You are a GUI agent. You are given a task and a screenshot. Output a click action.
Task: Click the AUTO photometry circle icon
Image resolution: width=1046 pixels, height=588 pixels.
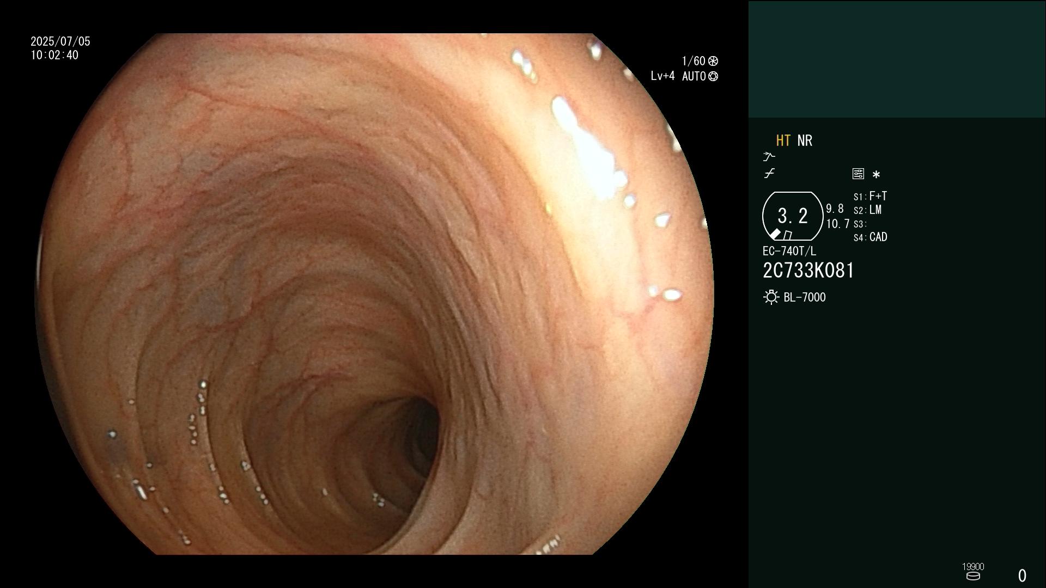(713, 77)
